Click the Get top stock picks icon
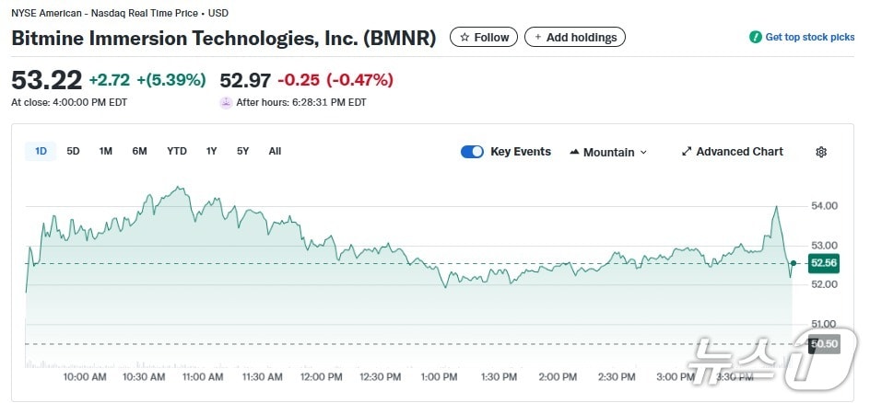 pyautogui.click(x=755, y=38)
